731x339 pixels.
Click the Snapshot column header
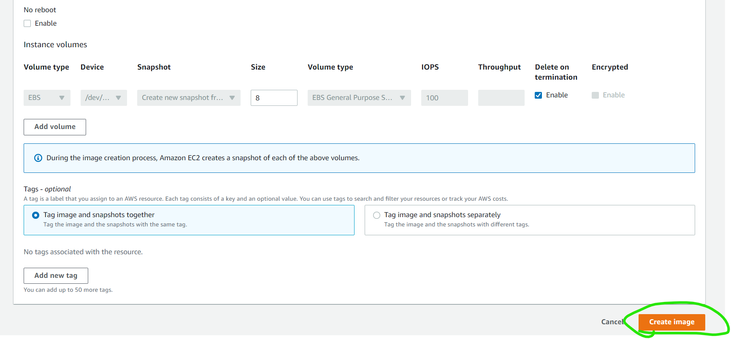point(154,67)
